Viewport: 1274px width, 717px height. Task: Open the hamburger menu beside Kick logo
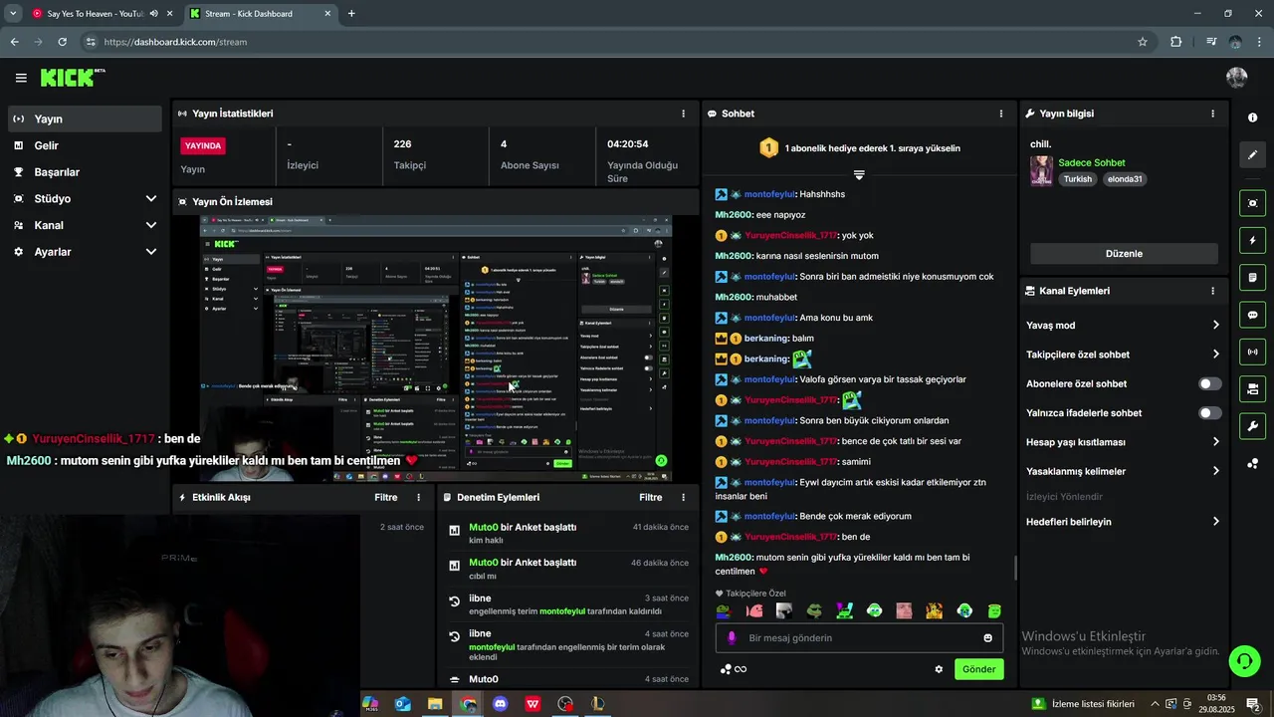tap(21, 78)
